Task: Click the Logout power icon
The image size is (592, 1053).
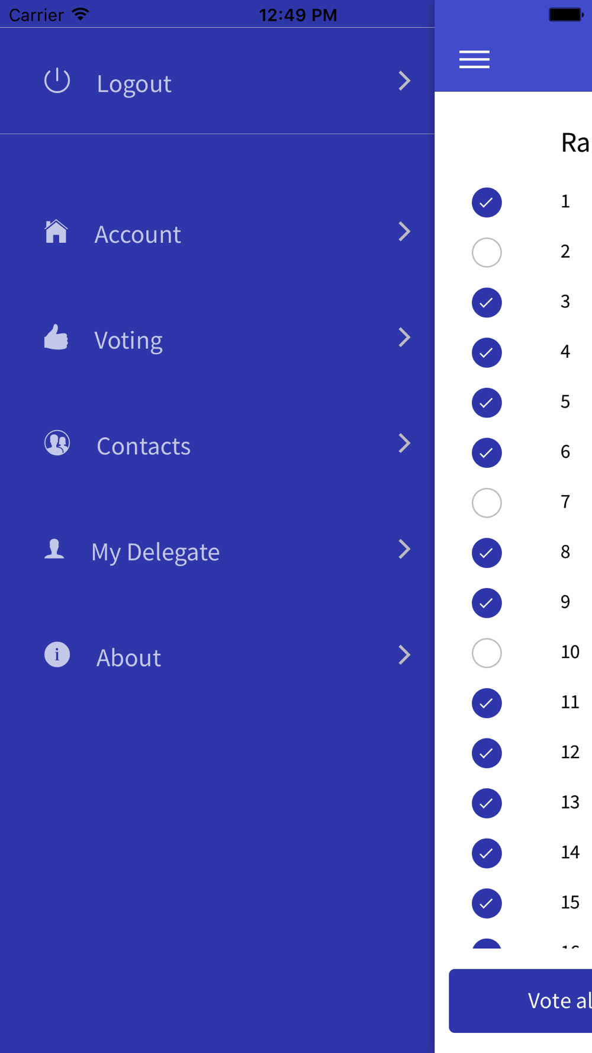Action: click(x=57, y=81)
